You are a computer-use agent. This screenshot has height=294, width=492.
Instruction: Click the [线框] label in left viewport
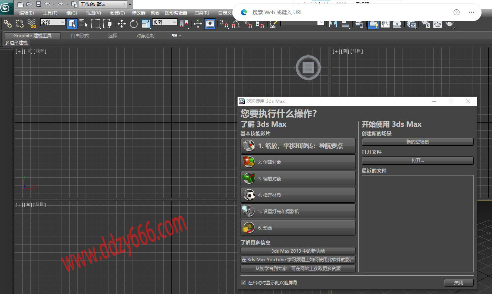(x=40, y=205)
